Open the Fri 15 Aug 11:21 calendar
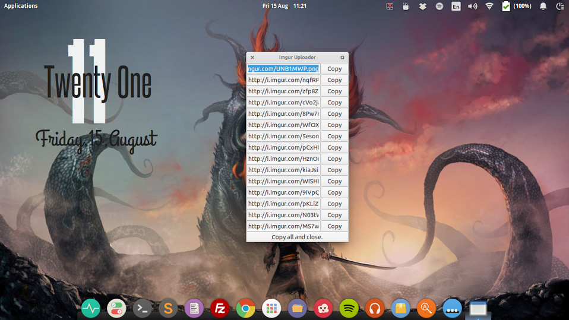This screenshot has height=320, width=569. [x=284, y=6]
